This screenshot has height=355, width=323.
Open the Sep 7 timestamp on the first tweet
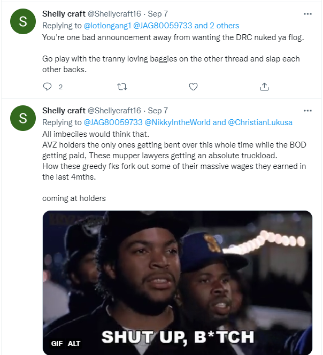(158, 14)
